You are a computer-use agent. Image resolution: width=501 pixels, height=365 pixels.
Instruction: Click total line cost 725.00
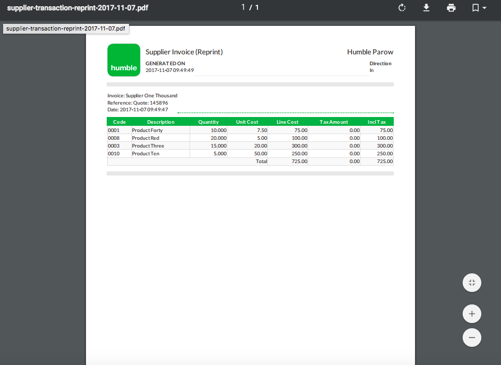299,161
